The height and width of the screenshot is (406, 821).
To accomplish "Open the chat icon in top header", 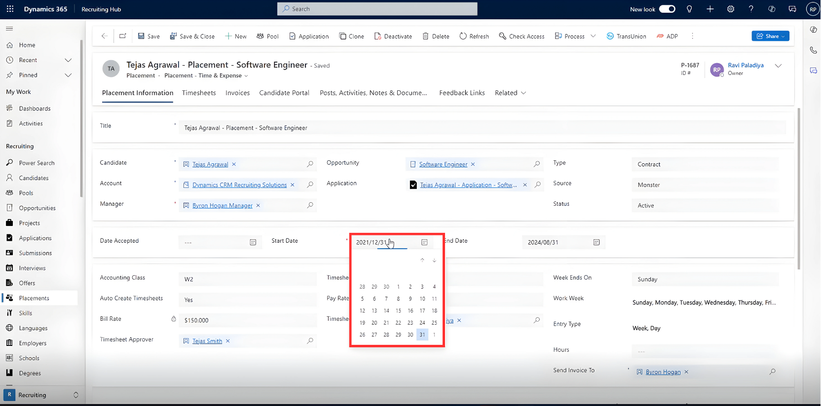I will point(792,9).
